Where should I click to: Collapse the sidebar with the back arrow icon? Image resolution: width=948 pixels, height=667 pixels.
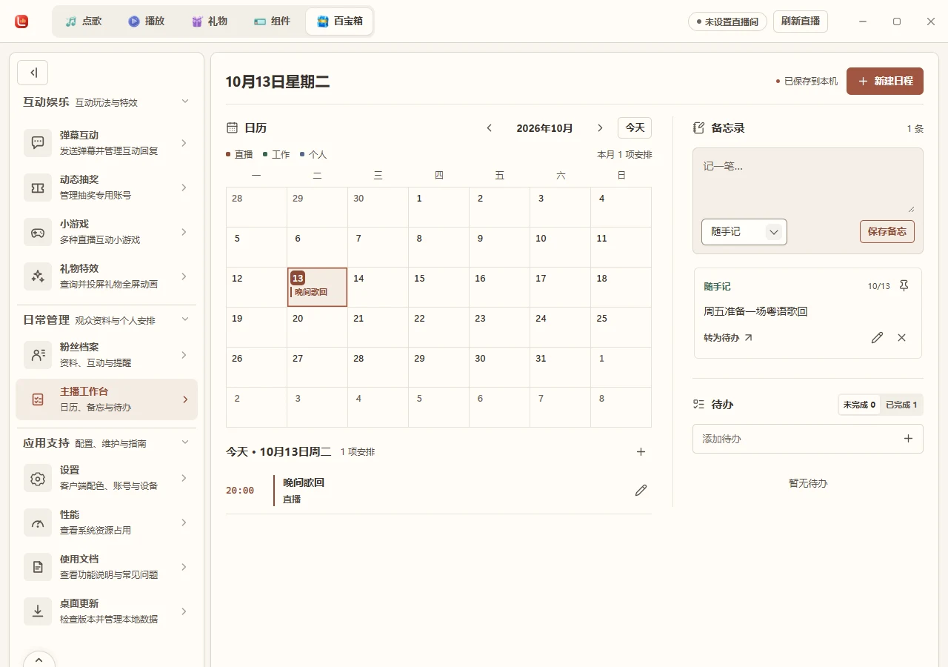(x=33, y=73)
